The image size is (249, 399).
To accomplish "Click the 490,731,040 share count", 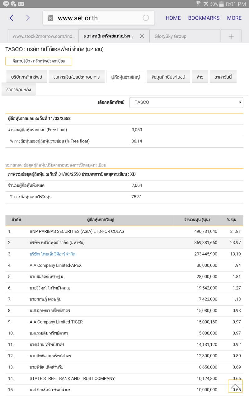I will pos(206,231).
